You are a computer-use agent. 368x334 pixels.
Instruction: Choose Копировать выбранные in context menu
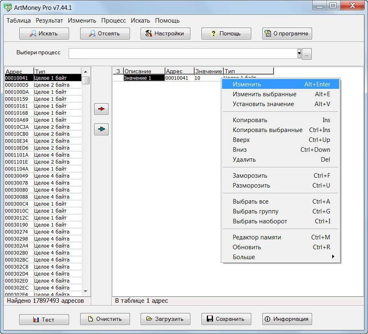click(x=281, y=130)
